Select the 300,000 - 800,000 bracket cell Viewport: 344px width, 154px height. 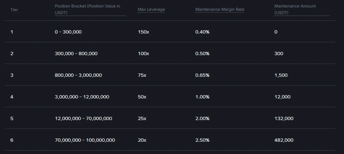tap(76, 53)
